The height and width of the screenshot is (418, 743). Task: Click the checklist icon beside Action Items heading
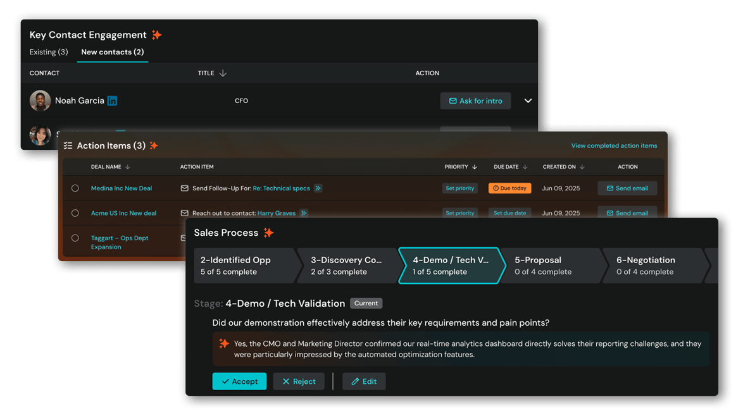(68, 145)
